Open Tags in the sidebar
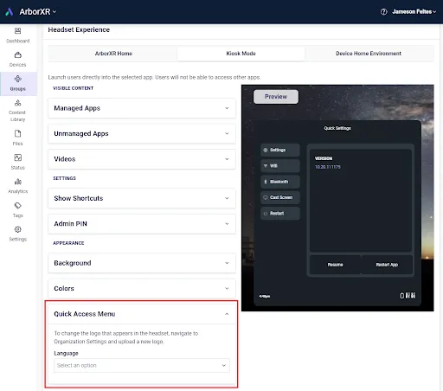 [x=18, y=210]
